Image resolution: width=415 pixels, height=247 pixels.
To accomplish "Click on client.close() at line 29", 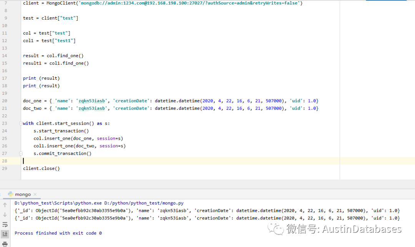I will (41, 168).
